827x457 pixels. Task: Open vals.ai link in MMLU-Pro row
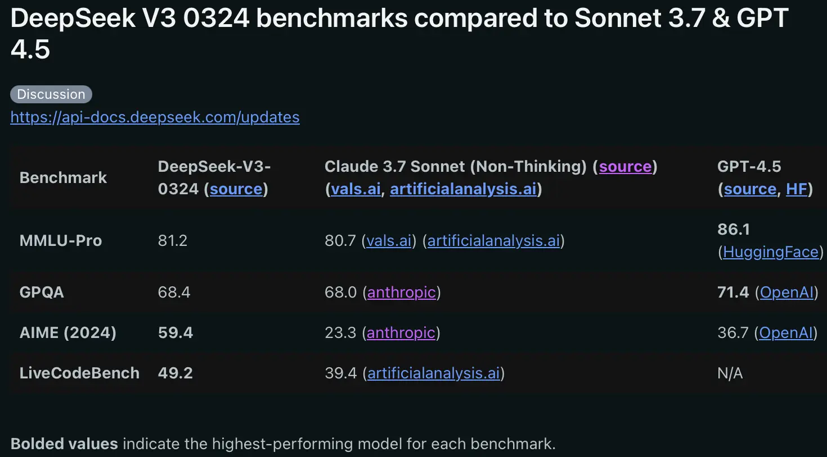[x=389, y=241]
